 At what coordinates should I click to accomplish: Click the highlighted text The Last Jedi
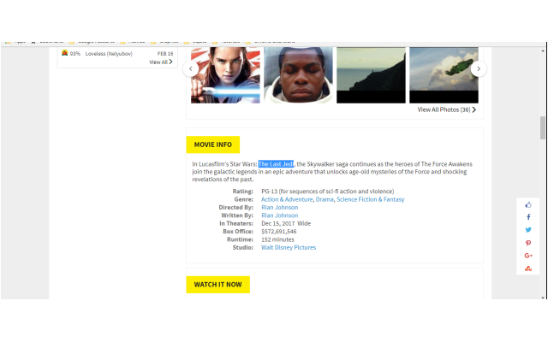pyautogui.click(x=276, y=164)
